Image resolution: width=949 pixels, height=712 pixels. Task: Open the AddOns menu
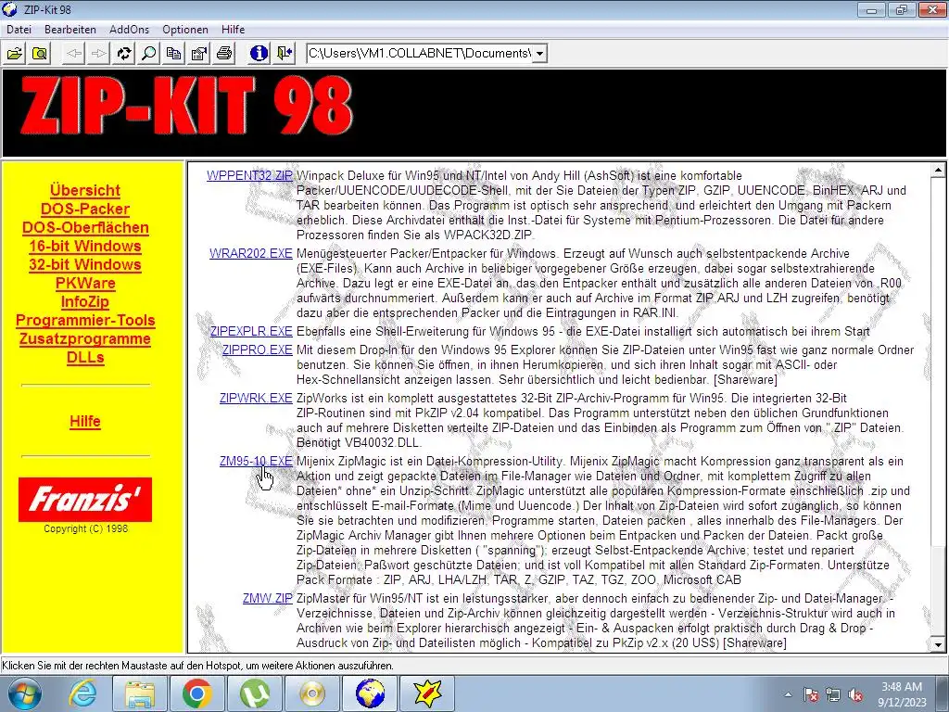click(x=129, y=29)
